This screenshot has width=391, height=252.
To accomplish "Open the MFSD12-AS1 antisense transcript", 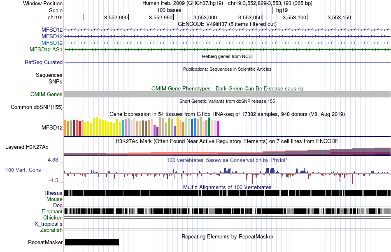I will point(46,49).
